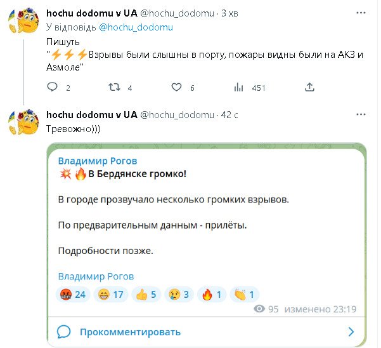Click the Прокомментировать button
Viewport: 381px width, 348px height.
click(x=130, y=331)
